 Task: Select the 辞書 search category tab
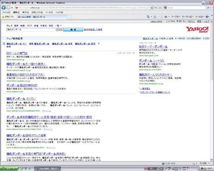36,26
